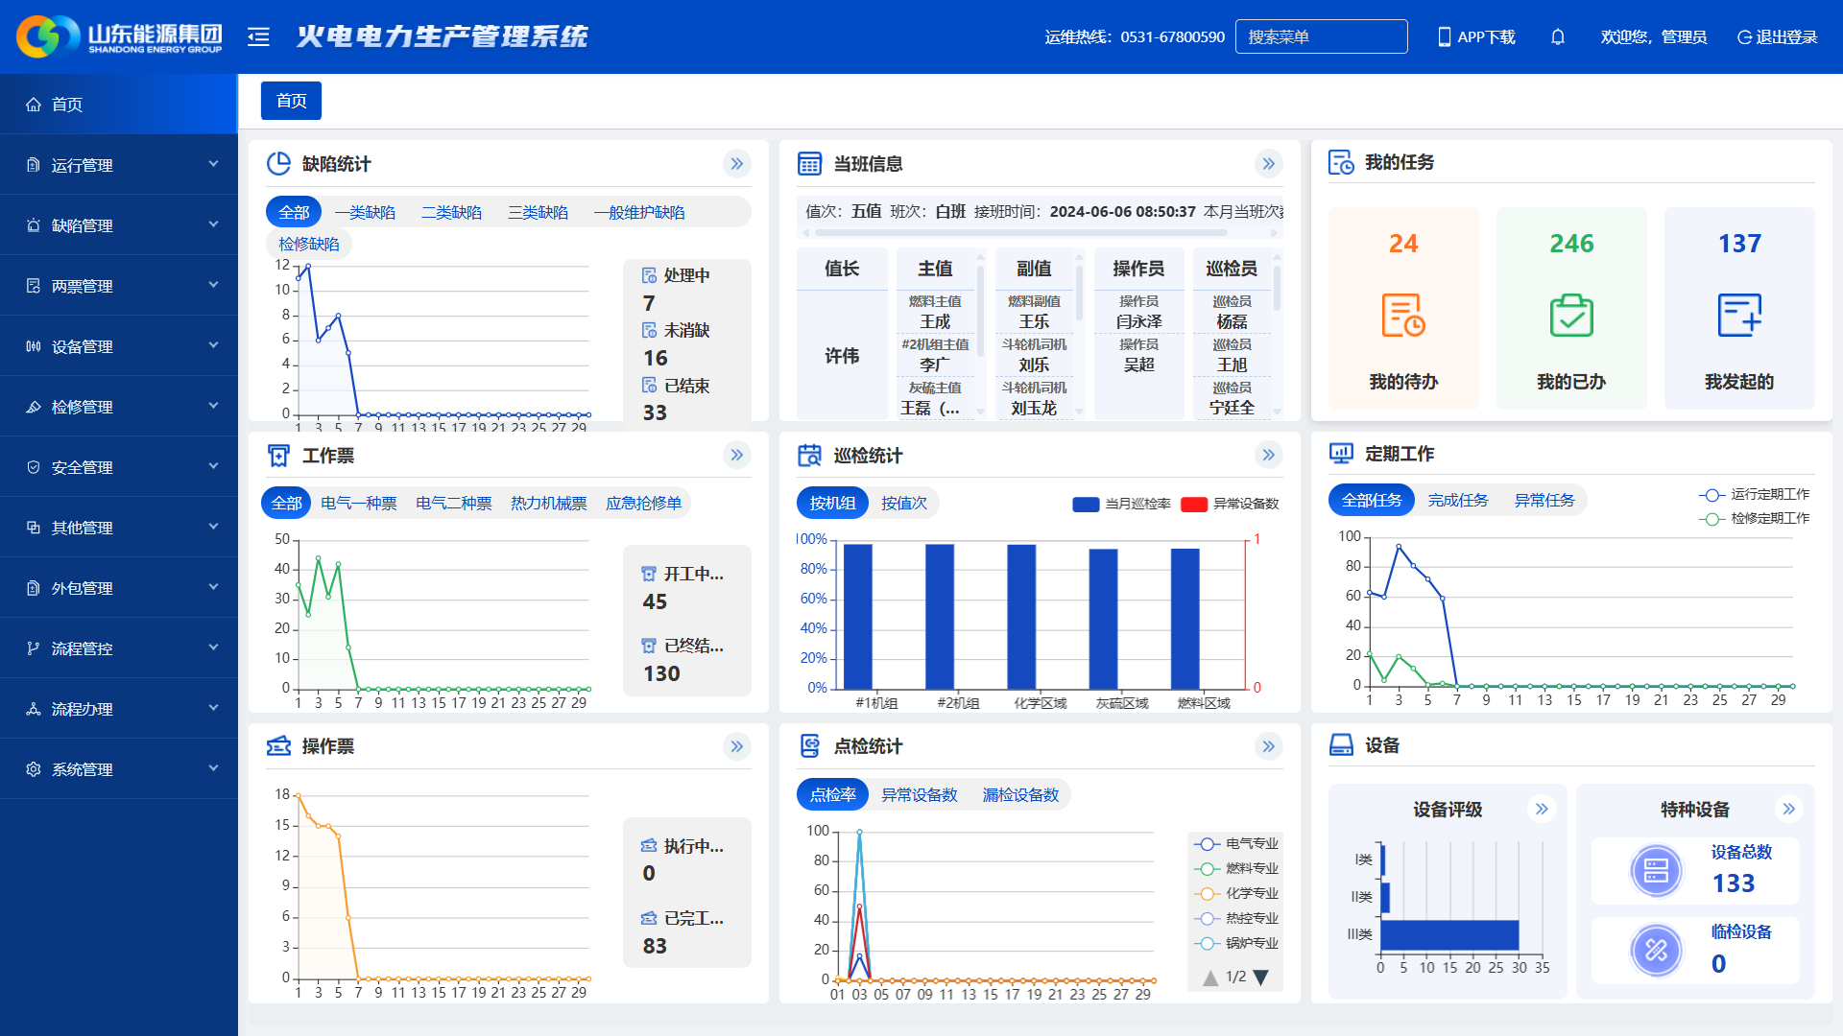This screenshot has width=1843, height=1036.
Task: Go to next legend page in 点检统计
Action: 1261,977
